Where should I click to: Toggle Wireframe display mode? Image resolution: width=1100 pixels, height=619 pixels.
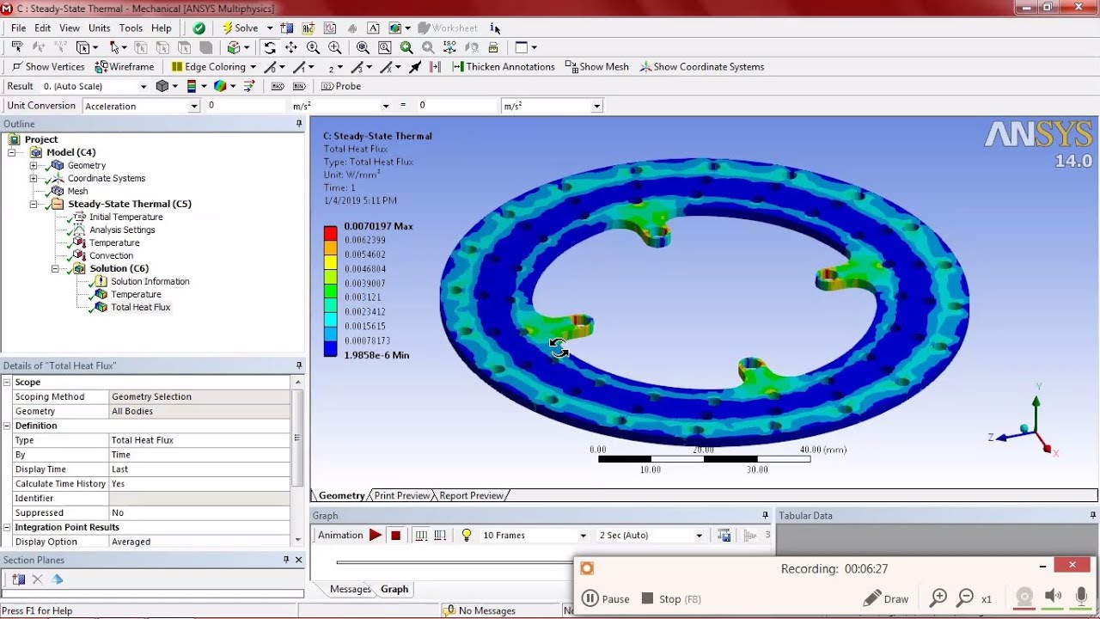(125, 66)
